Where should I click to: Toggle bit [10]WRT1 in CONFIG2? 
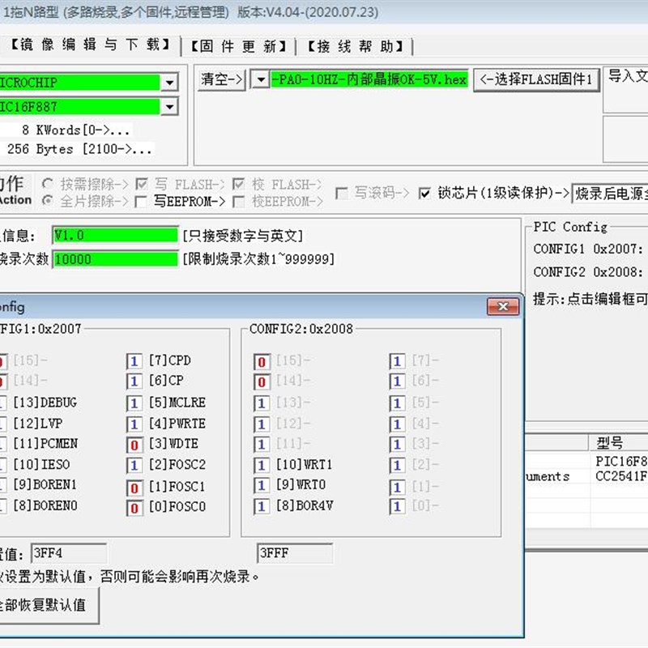click(262, 465)
